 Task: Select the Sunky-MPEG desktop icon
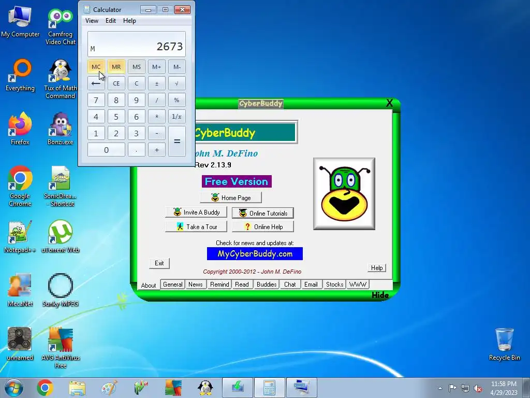pyautogui.click(x=60, y=290)
